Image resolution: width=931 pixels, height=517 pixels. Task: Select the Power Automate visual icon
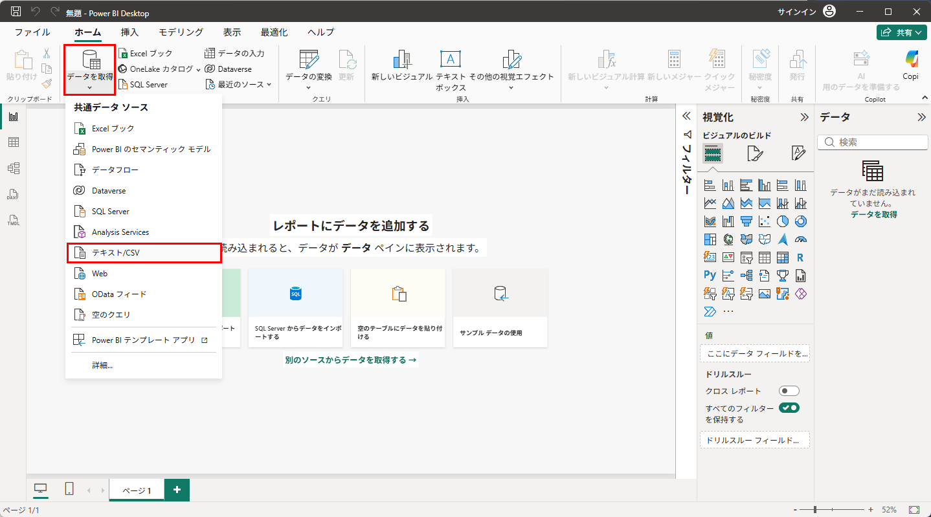pyautogui.click(x=710, y=312)
